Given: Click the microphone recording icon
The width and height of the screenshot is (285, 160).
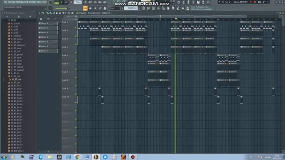Looking at the screenshot, I should pos(188,2).
